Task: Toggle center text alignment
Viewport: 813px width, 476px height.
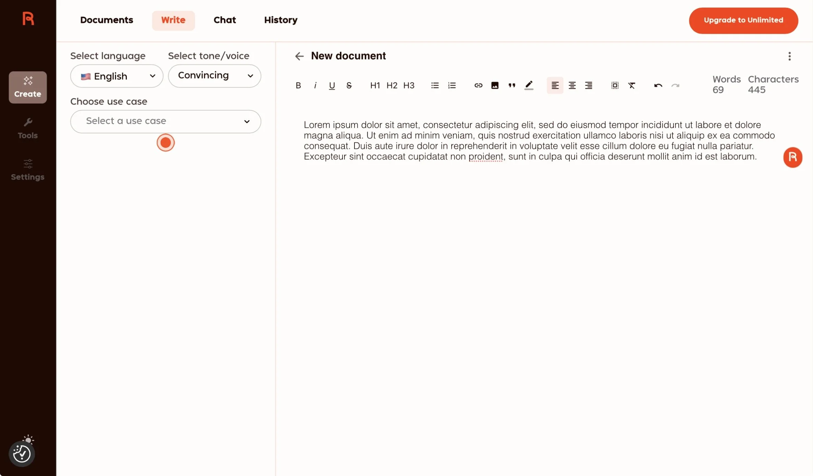Action: pos(572,85)
